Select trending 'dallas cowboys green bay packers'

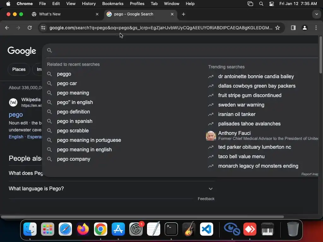tap(257, 86)
